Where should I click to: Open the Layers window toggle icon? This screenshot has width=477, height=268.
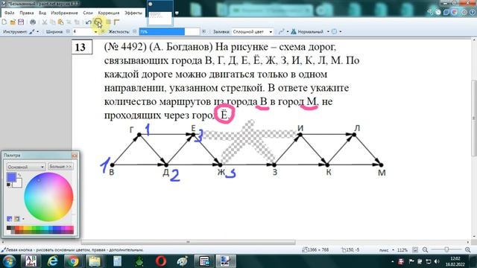tap(446, 12)
